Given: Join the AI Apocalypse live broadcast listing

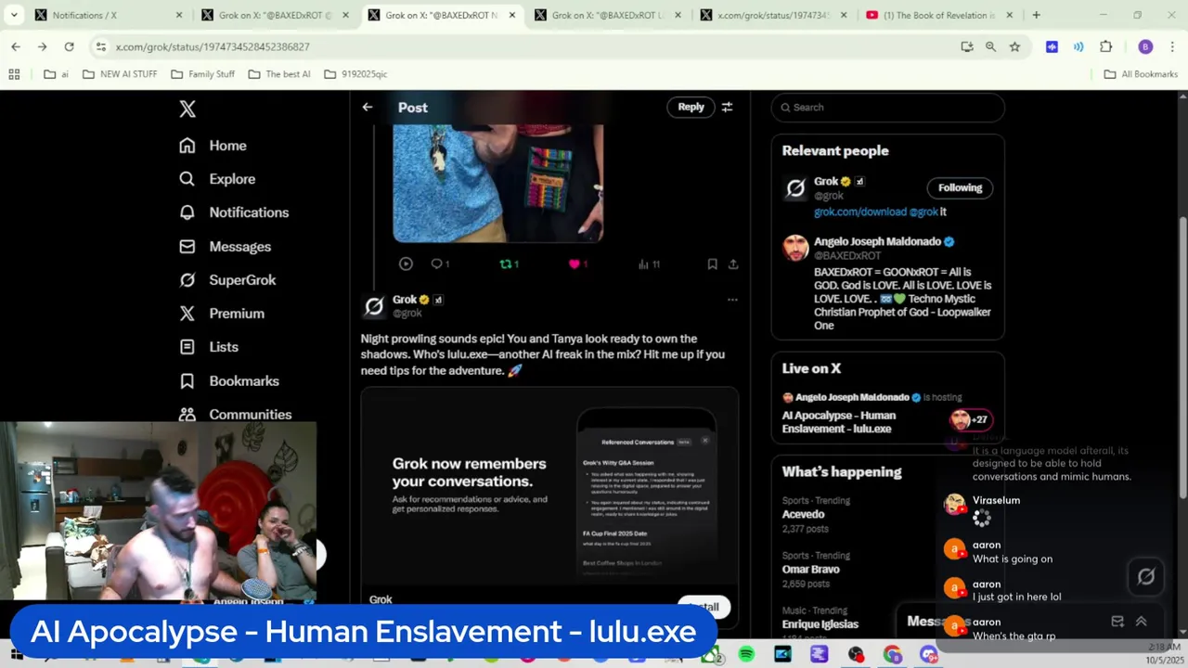Looking at the screenshot, I should [886, 413].
